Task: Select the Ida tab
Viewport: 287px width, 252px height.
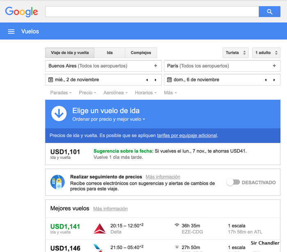Action: click(109, 53)
